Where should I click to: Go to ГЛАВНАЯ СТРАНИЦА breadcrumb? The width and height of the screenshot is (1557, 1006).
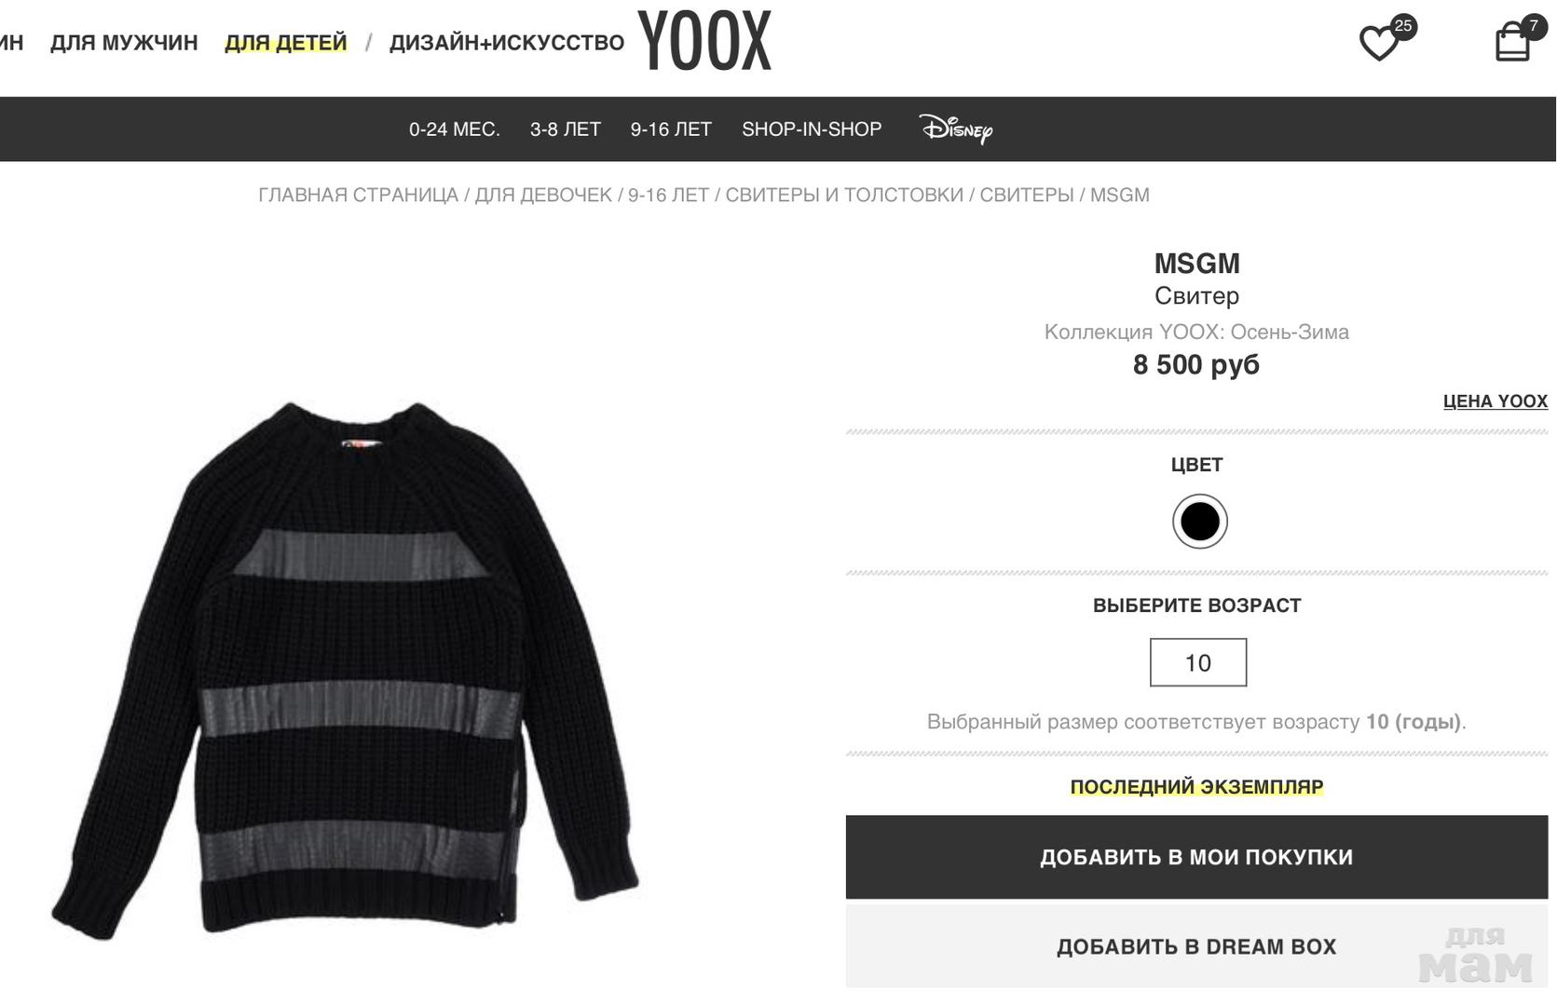358,196
